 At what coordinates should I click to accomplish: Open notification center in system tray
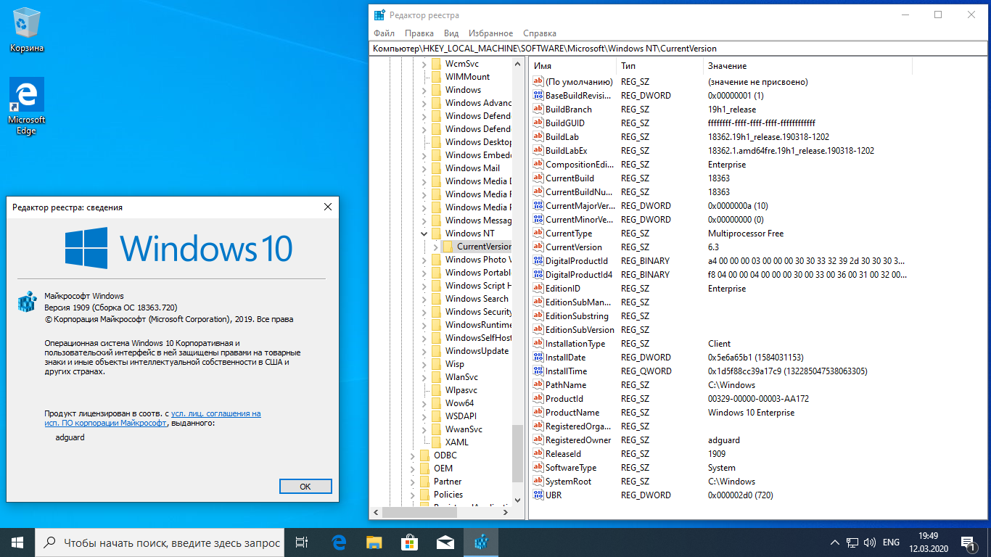tap(968, 542)
